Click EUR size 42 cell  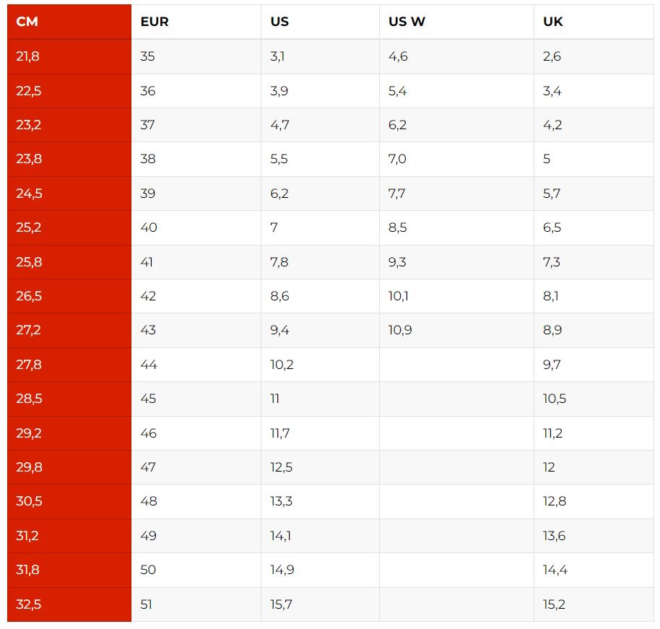tap(196, 296)
